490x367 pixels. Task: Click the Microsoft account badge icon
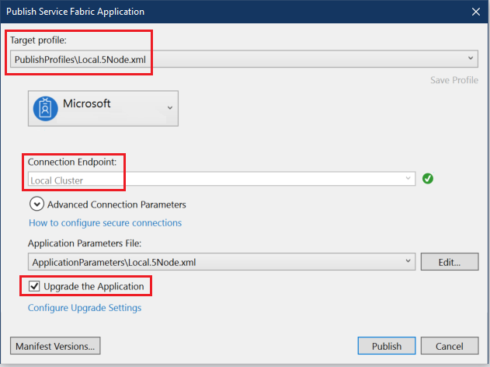46,109
